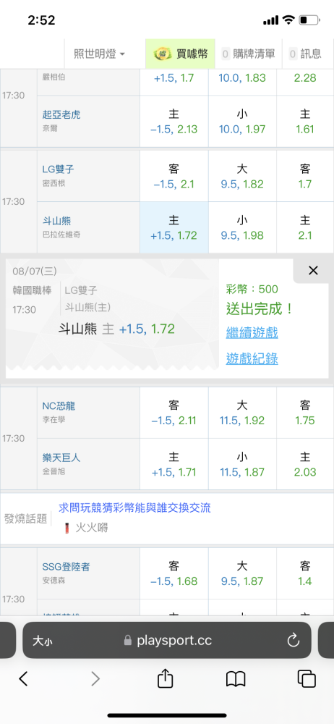Tap the playsport.cc address field
Screen dimensions: 334x724
point(166,640)
